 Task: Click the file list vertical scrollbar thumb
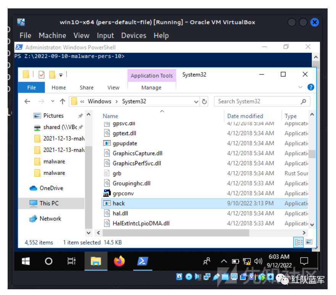312,154
